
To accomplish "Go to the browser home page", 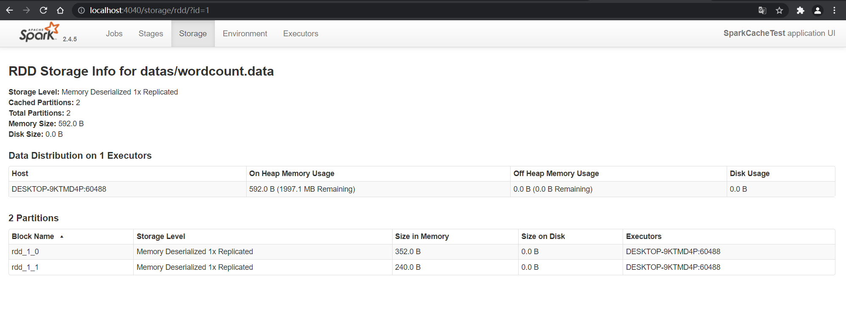I will pos(60,10).
